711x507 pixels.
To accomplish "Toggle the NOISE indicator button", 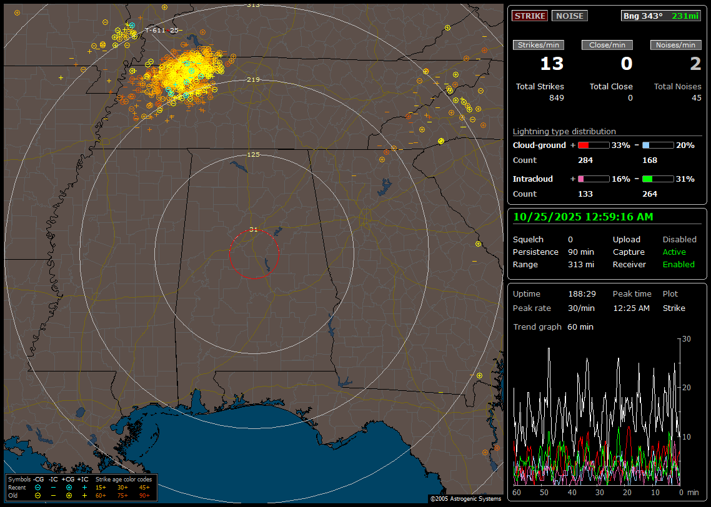I will pos(569,16).
